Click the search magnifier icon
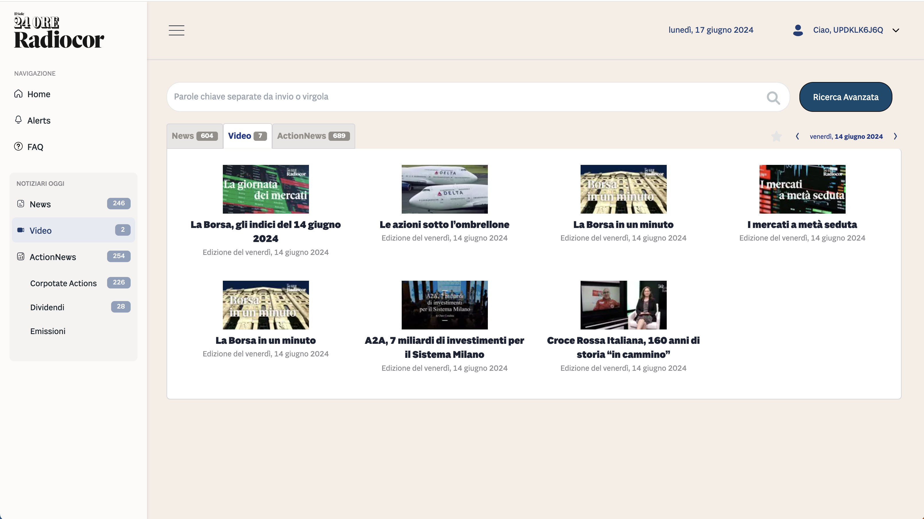The height and width of the screenshot is (519, 924). (x=773, y=98)
